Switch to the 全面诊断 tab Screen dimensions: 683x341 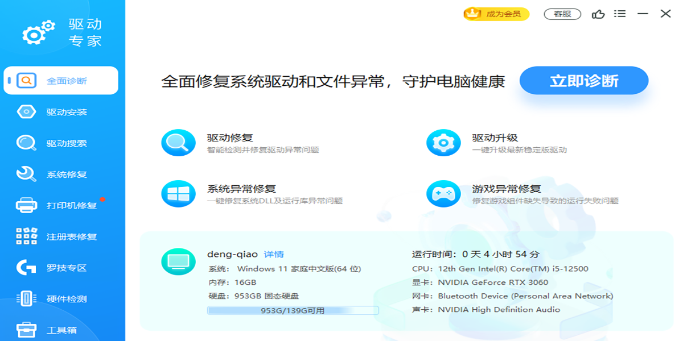(x=61, y=81)
